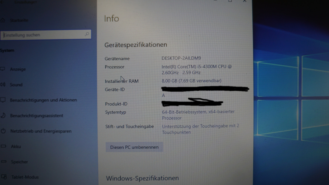Click the Geräte-ID label
The image size is (329, 185).
pyautogui.click(x=115, y=89)
